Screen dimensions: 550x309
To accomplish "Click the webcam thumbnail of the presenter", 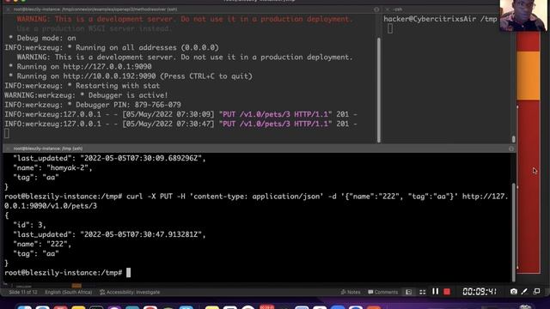I will click(x=523, y=15).
